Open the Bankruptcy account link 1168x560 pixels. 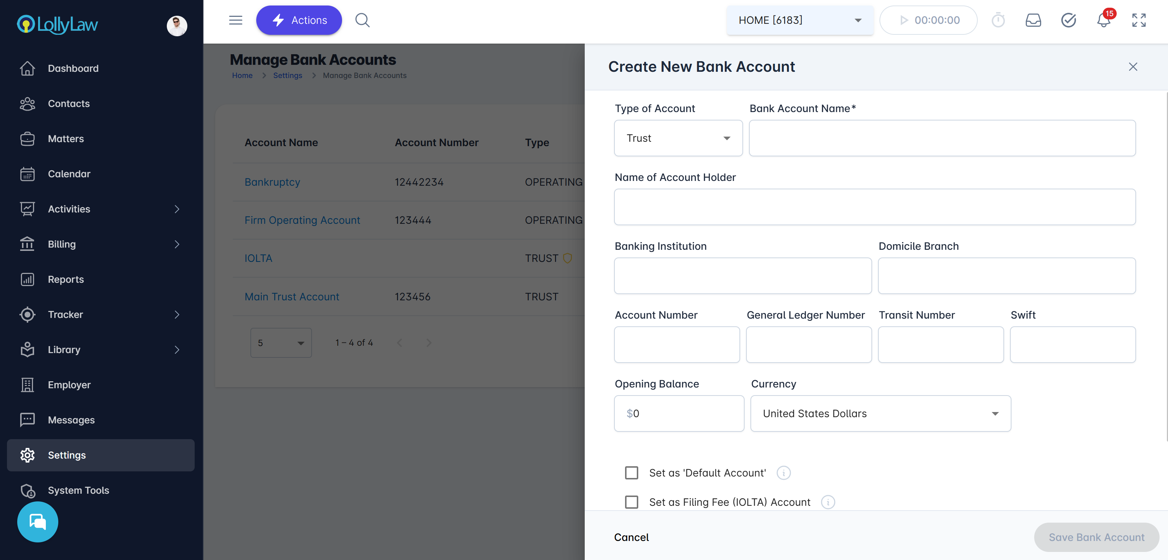coord(272,182)
